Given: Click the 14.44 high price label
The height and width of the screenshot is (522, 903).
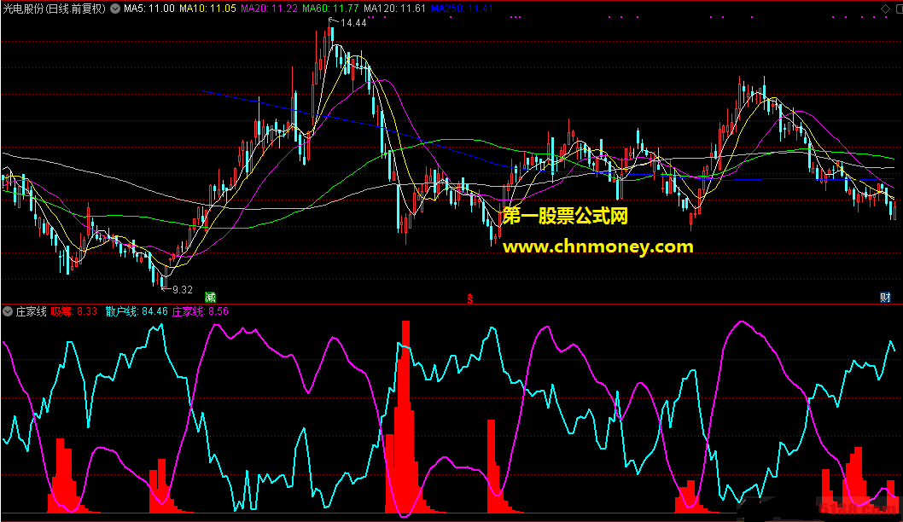Looking at the screenshot, I should point(353,23).
